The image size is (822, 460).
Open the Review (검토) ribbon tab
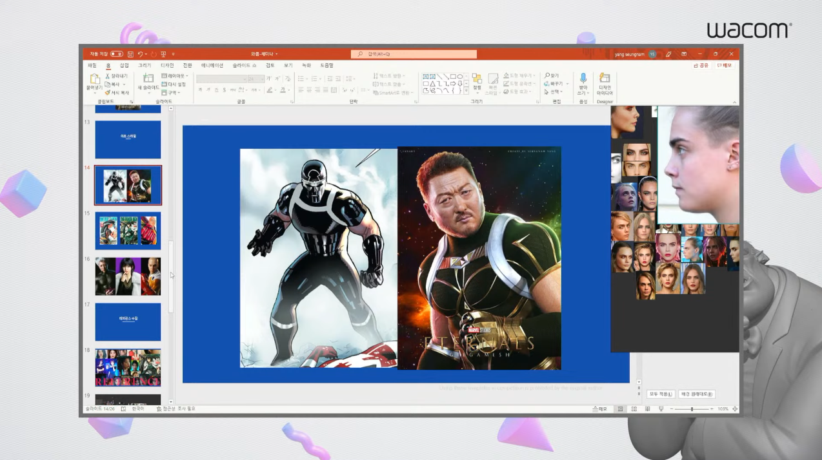tap(270, 65)
